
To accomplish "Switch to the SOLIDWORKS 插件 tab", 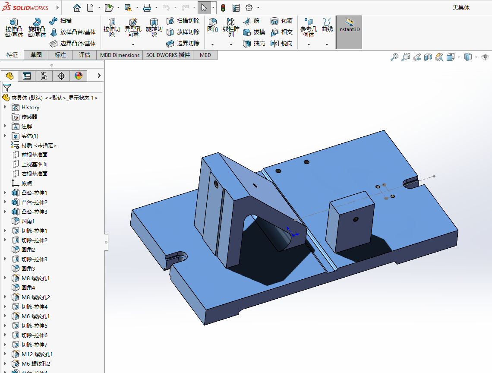I will (x=168, y=55).
